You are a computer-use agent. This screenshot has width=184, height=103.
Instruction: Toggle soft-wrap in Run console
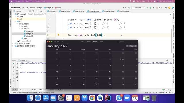[x=17, y=70]
